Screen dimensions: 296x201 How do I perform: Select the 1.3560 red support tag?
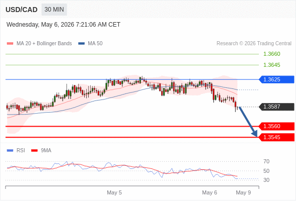coord(276,126)
